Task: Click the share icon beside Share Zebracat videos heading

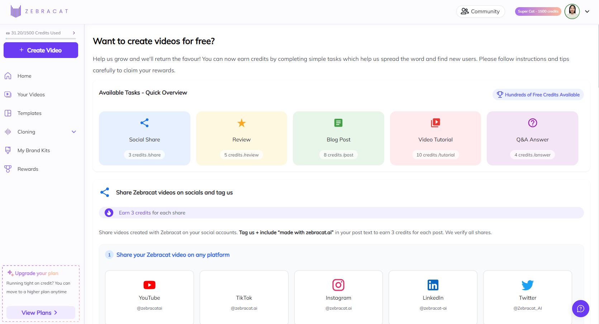Action: coord(105,192)
